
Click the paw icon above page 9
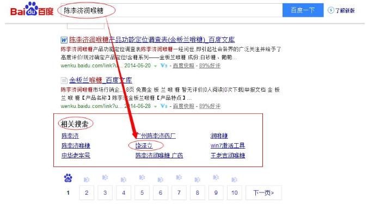coord(216,178)
